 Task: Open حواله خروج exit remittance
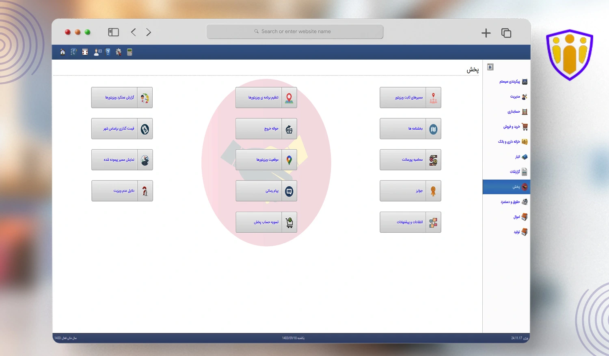coord(266,129)
